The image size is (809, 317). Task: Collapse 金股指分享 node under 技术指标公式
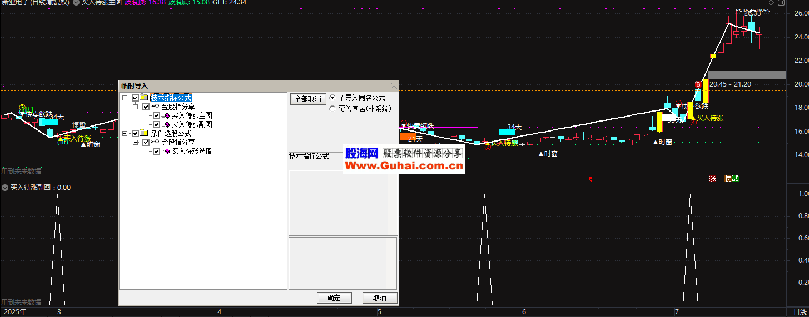(136, 107)
